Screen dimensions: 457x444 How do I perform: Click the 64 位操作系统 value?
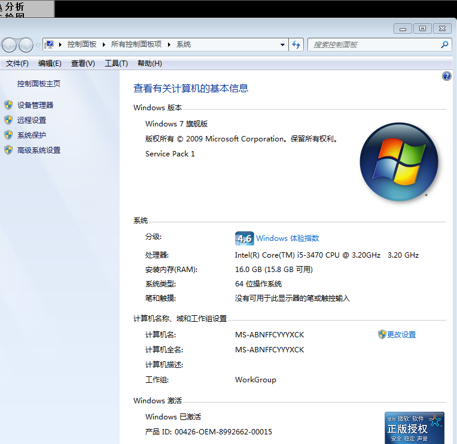[x=258, y=284]
